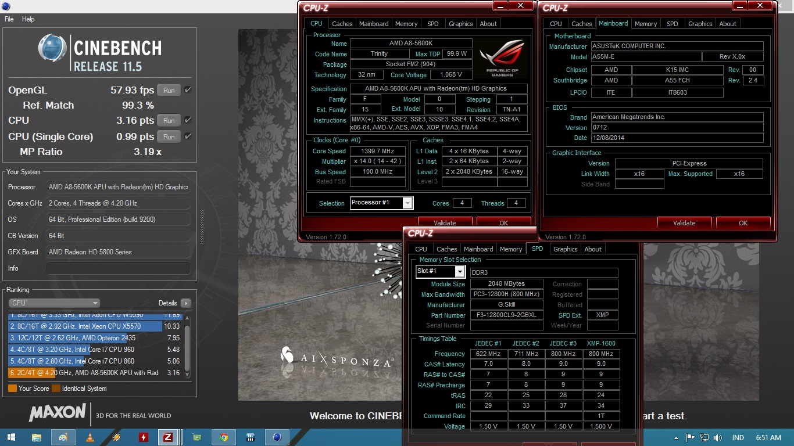Open the Cinebench File menu

(9, 19)
